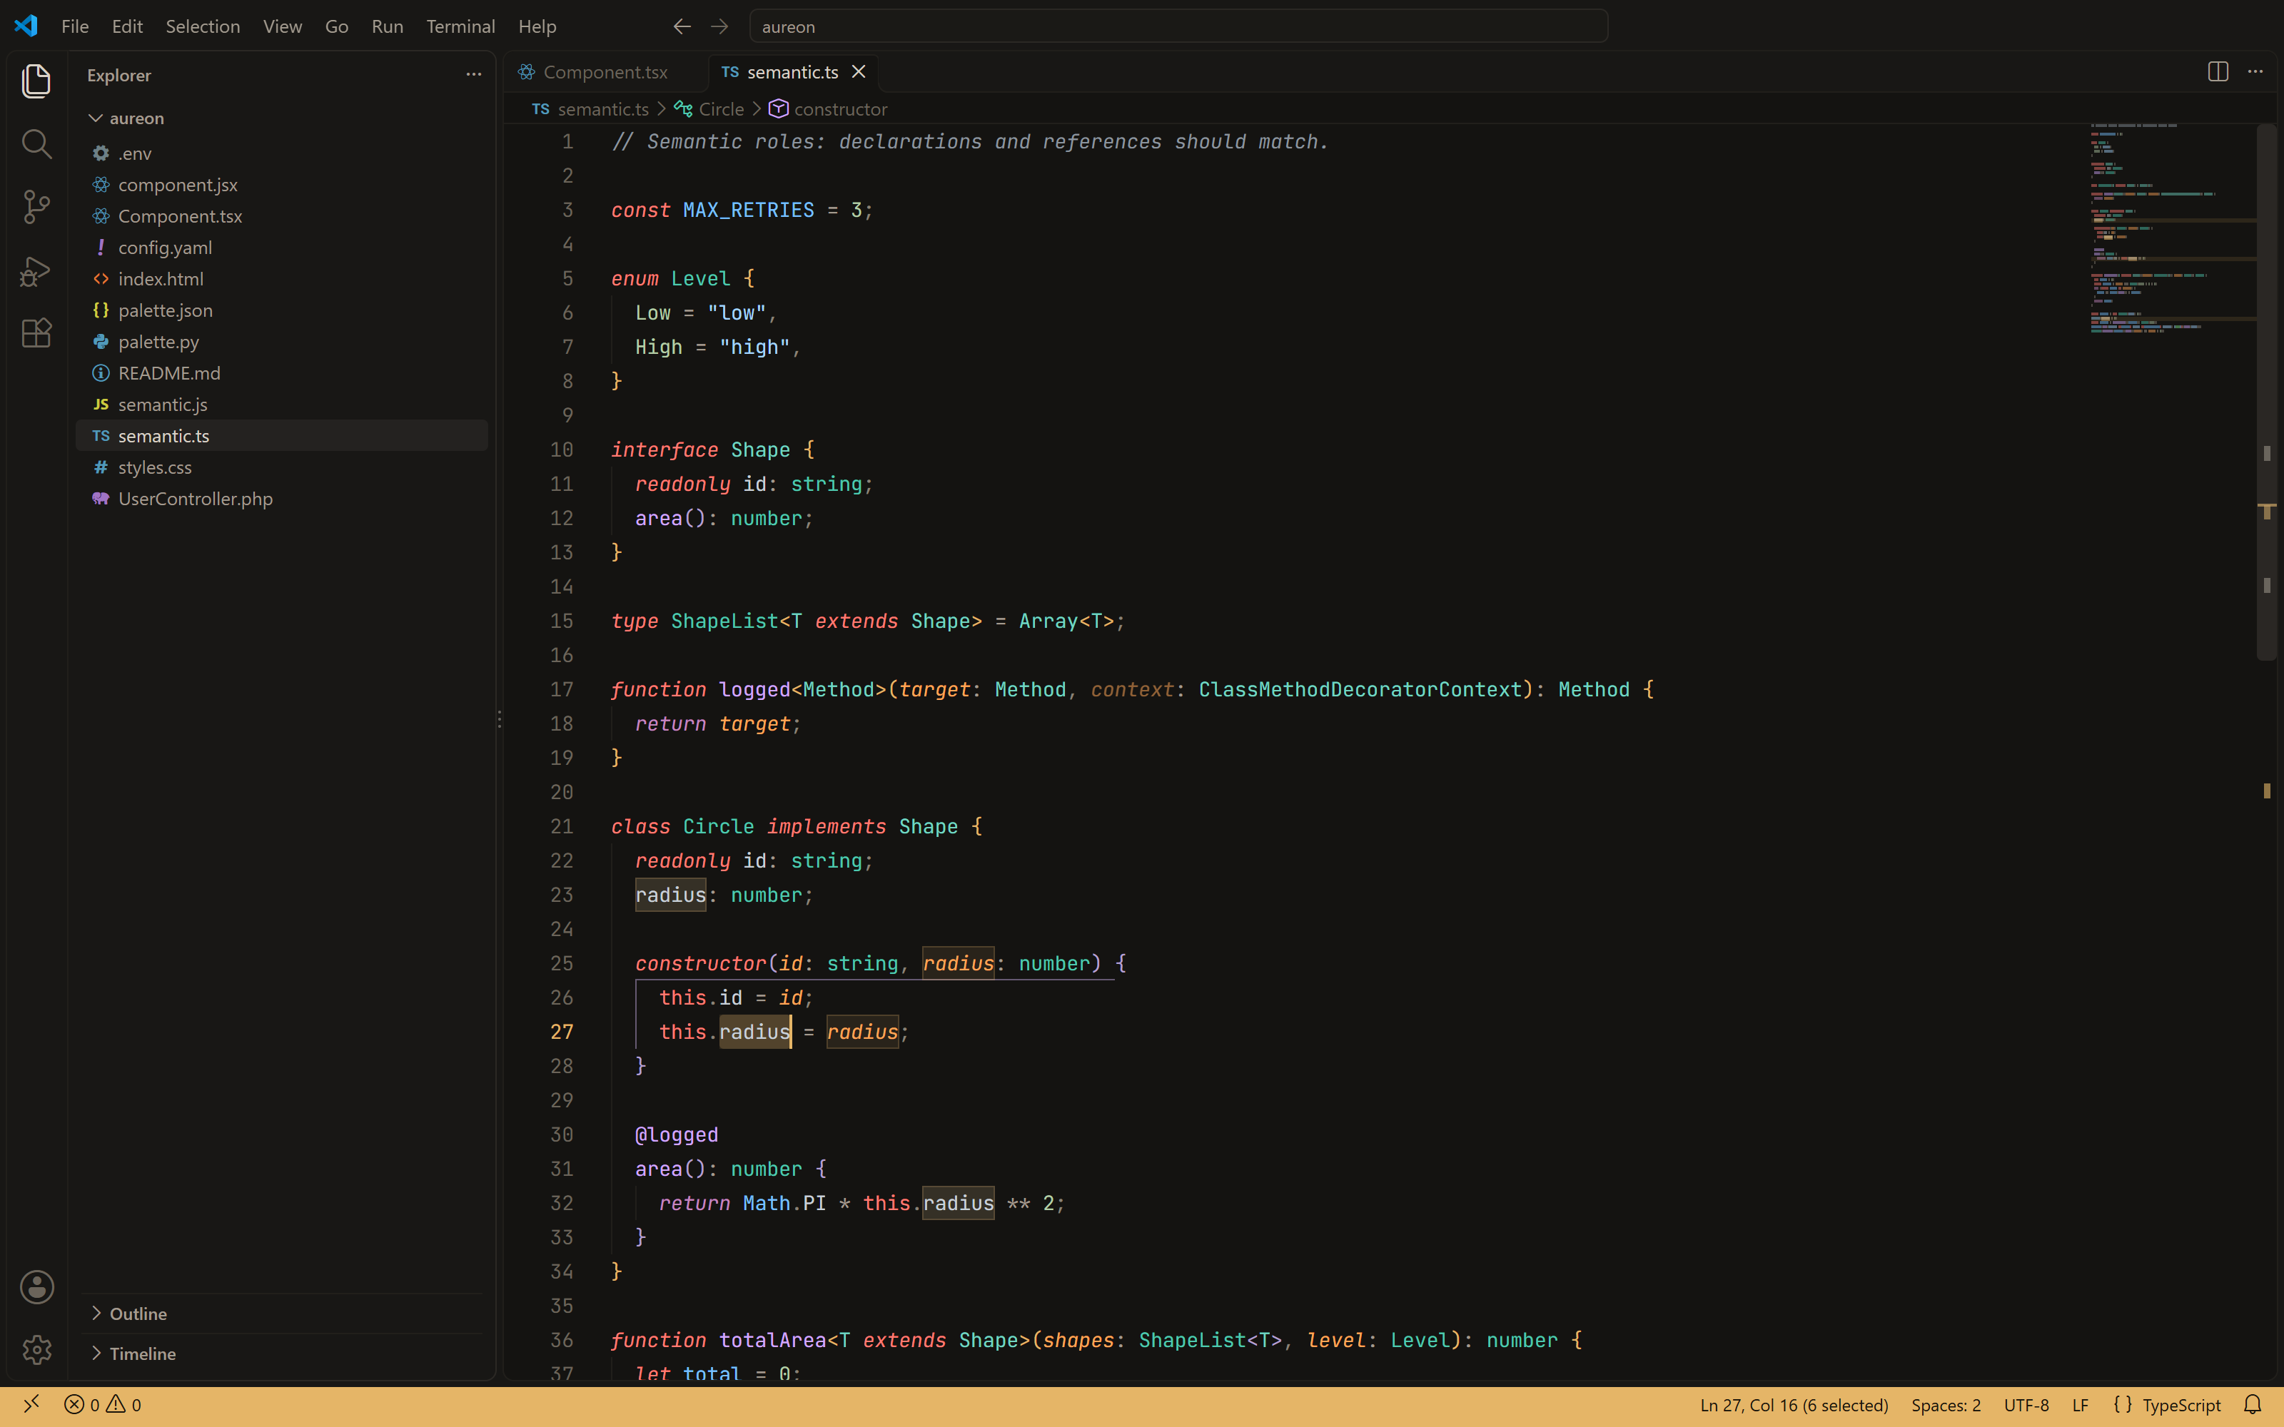The width and height of the screenshot is (2284, 1427).
Task: Show errors and warnings count in status bar
Action: tap(103, 1406)
